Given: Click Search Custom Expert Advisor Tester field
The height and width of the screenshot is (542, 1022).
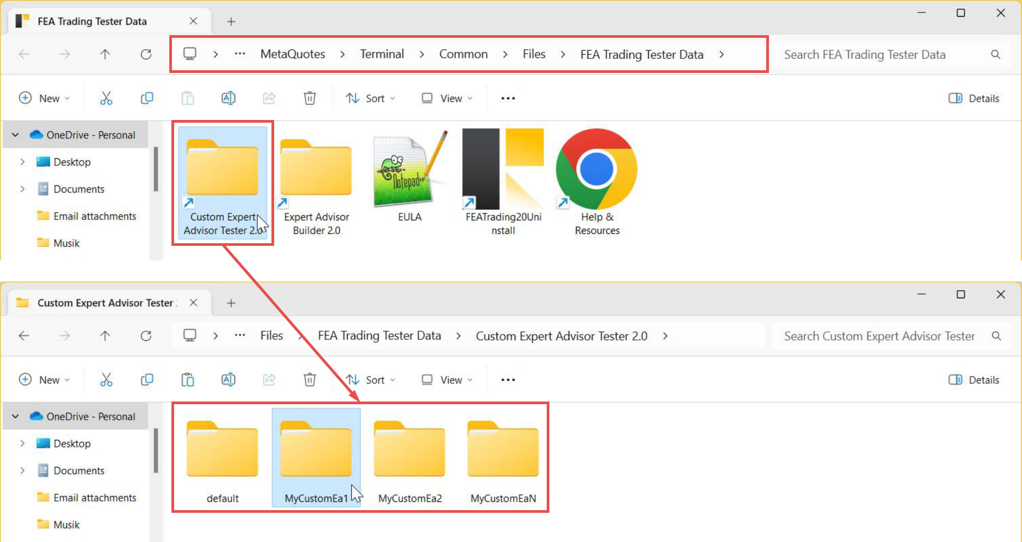Looking at the screenshot, I should (891, 336).
